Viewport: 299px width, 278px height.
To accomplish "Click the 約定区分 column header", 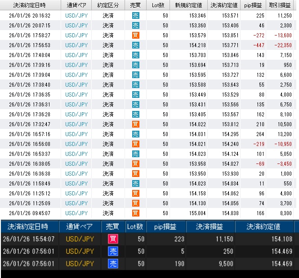I will pyautogui.click(x=108, y=5).
